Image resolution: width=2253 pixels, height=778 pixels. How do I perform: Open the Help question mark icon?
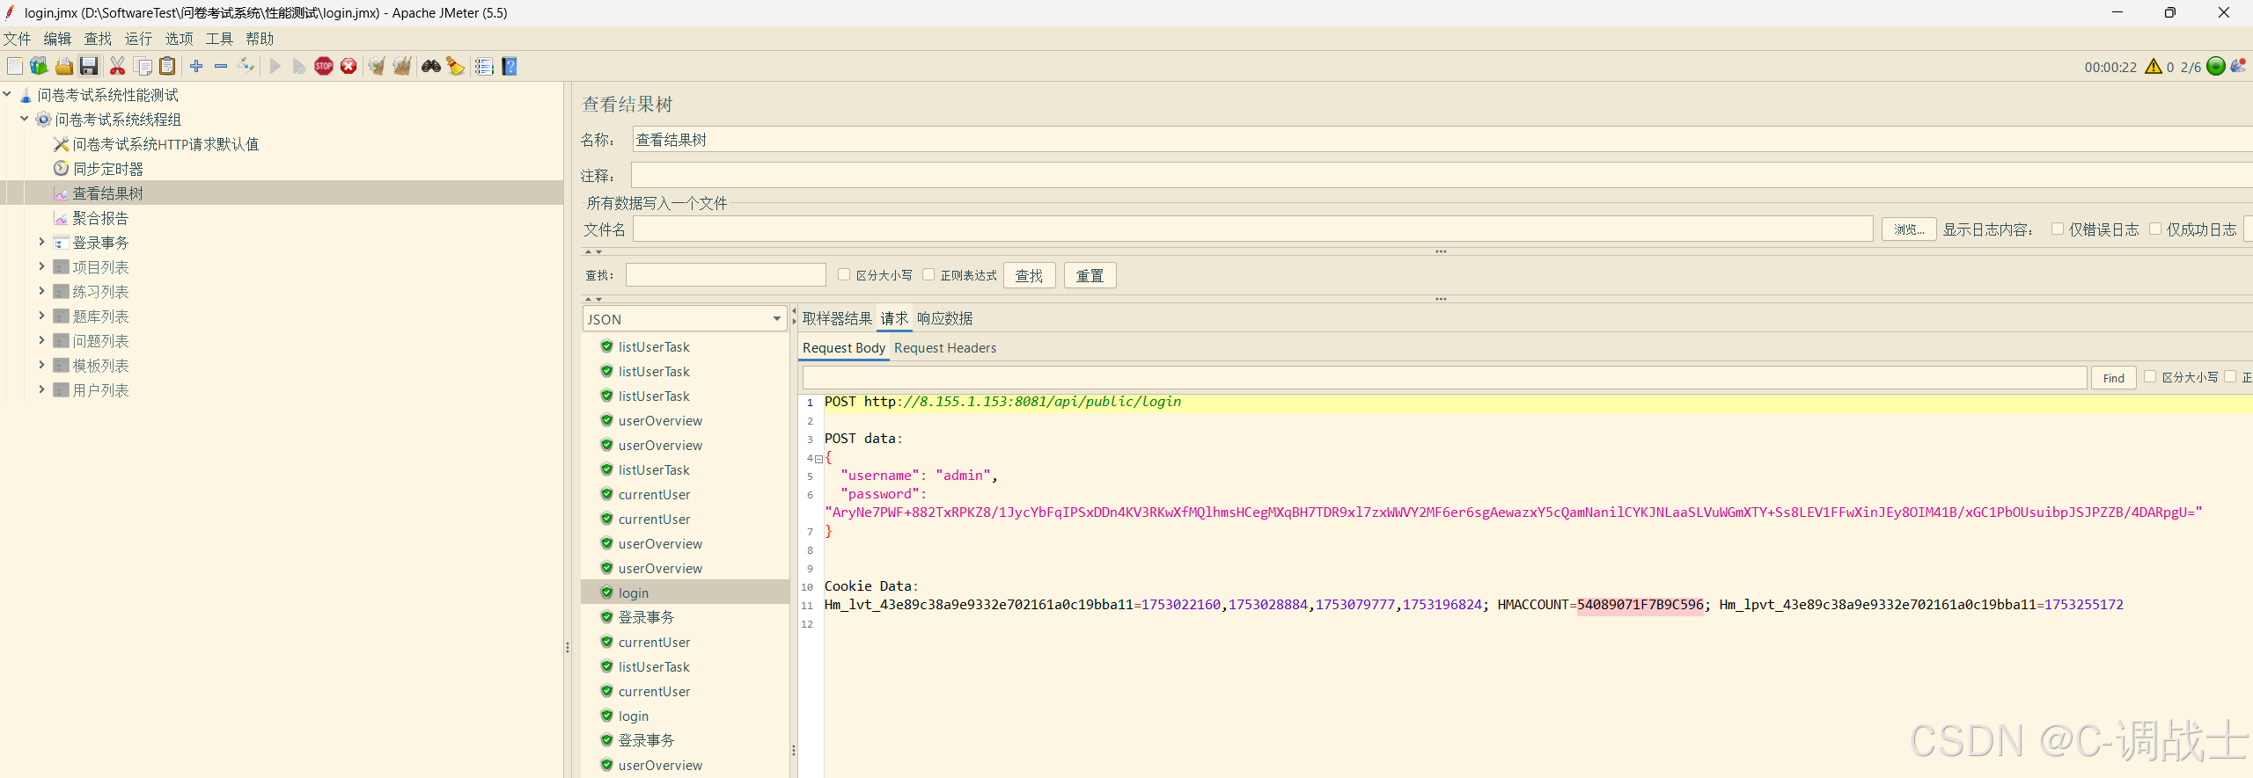pyautogui.click(x=509, y=67)
